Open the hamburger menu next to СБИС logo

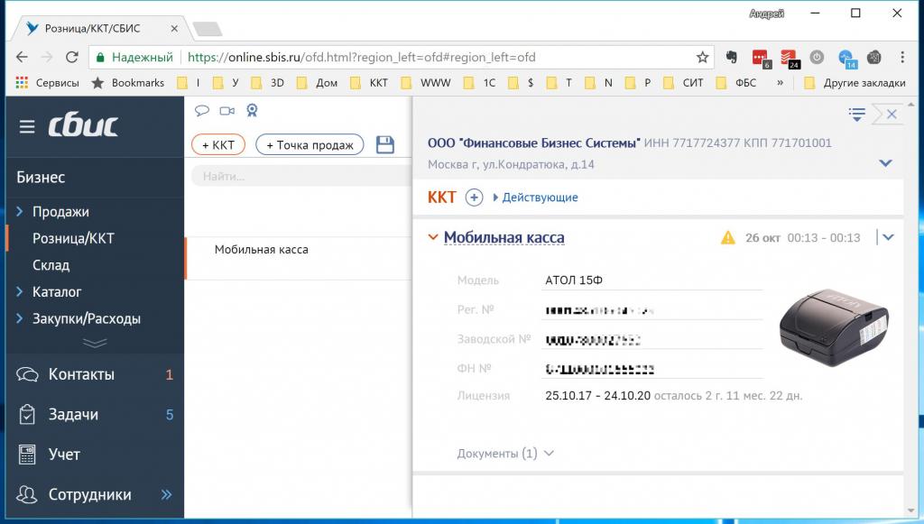pos(27,127)
